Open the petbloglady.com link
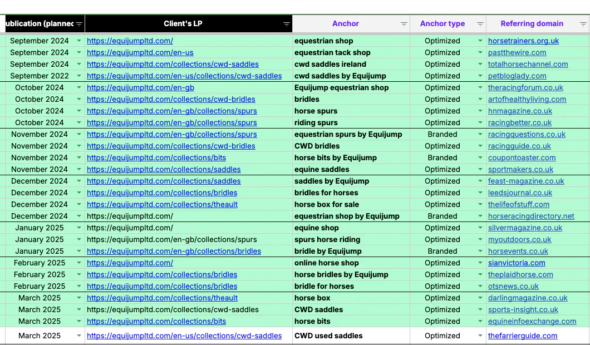Viewport: 590px width, 345px height. pyautogui.click(x=517, y=76)
